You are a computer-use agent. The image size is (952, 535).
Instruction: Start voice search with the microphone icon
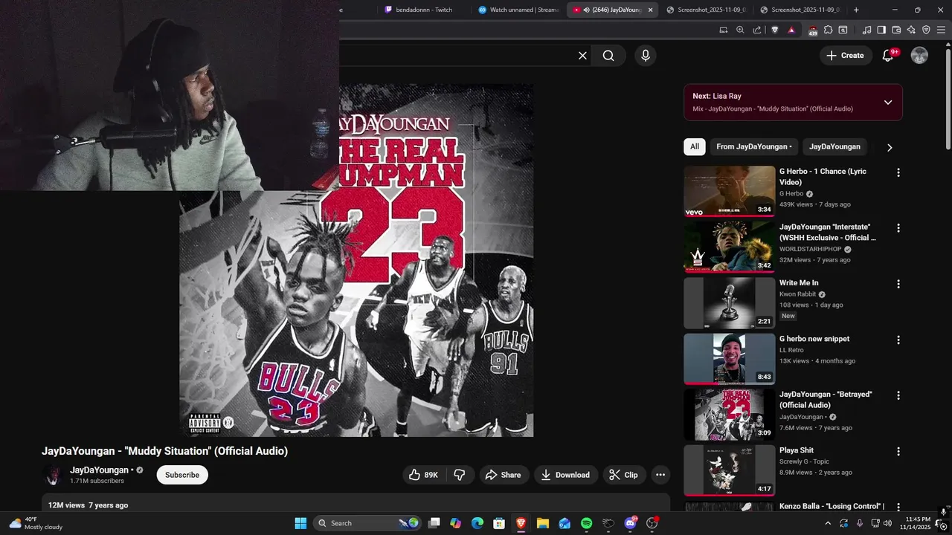click(x=645, y=56)
